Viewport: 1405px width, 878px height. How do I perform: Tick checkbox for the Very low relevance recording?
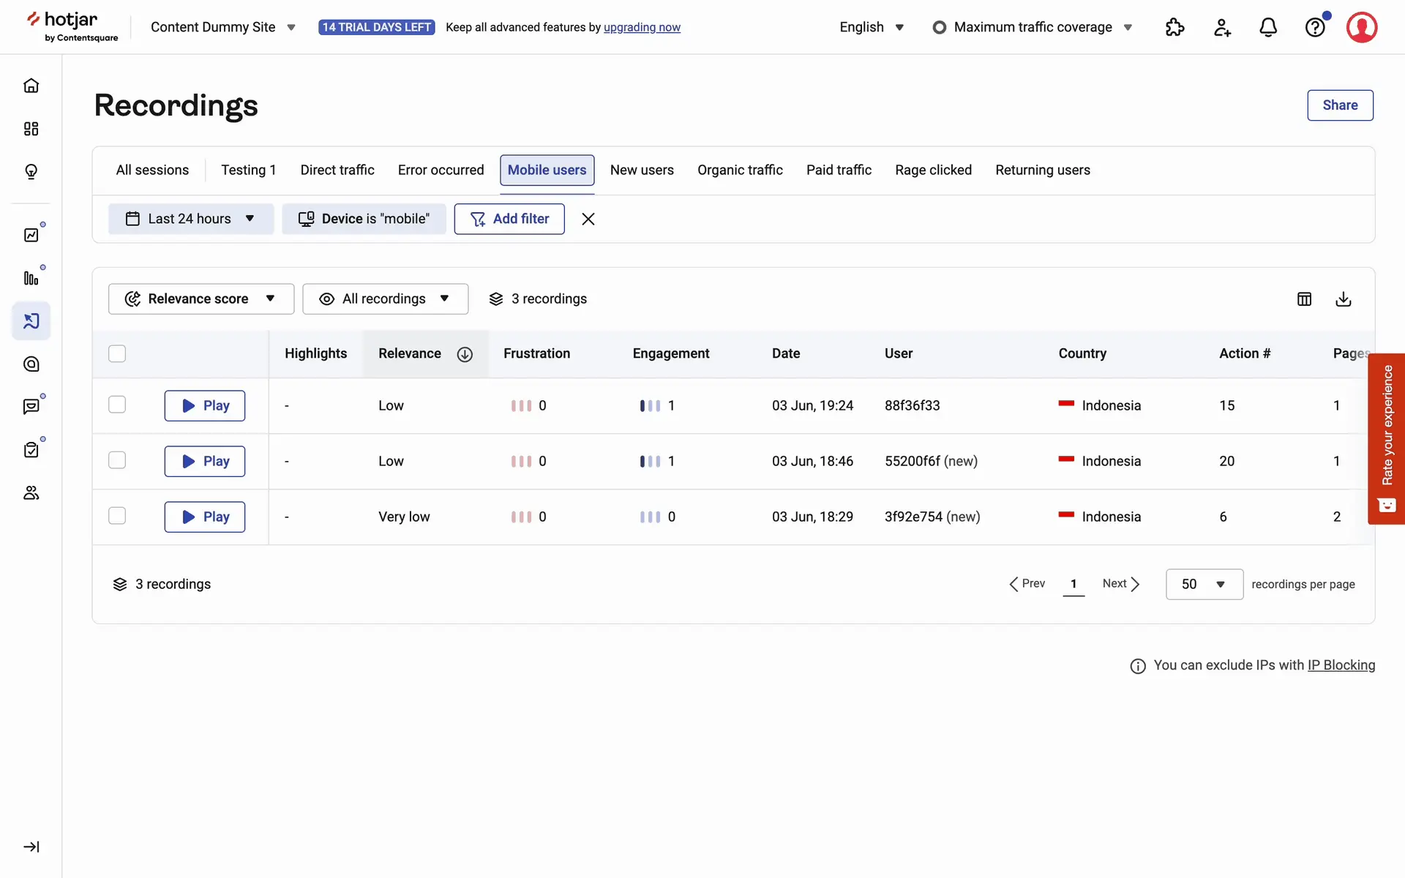click(x=117, y=516)
